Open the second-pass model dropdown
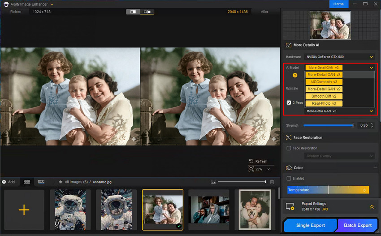 (x=339, y=111)
